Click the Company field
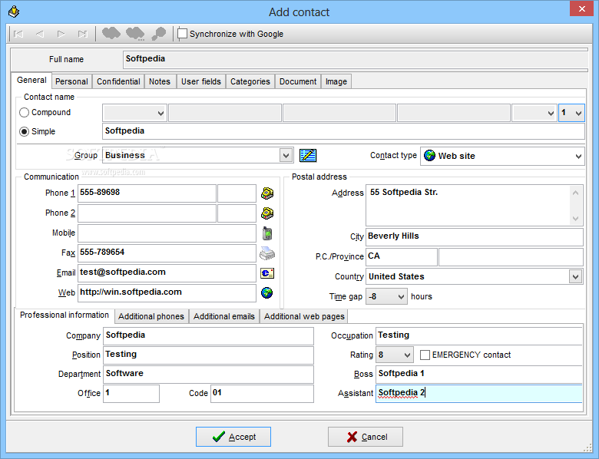 pos(208,335)
